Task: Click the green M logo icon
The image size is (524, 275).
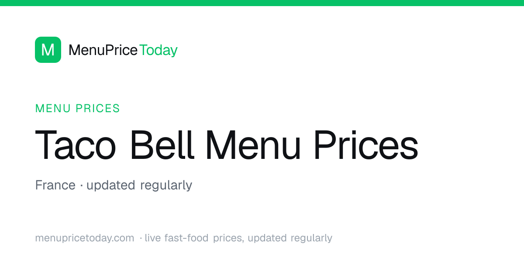Action: 48,50
